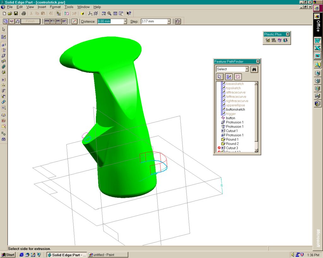Screen dimensions: 323x258
Task: Open the Distance dropdown arrow
Action: click(x=125, y=21)
